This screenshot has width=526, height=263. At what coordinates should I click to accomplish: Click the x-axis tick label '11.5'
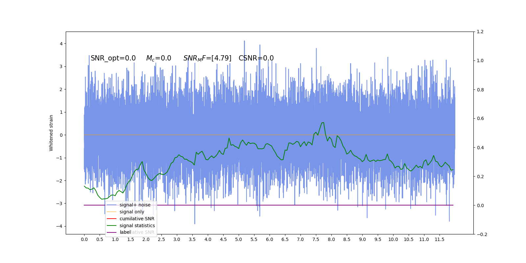click(x=440, y=239)
